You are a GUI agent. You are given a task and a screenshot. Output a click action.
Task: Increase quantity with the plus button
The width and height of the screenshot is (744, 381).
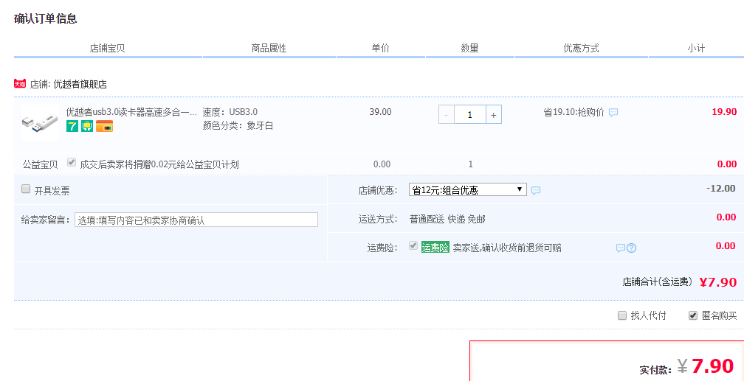[x=494, y=114]
